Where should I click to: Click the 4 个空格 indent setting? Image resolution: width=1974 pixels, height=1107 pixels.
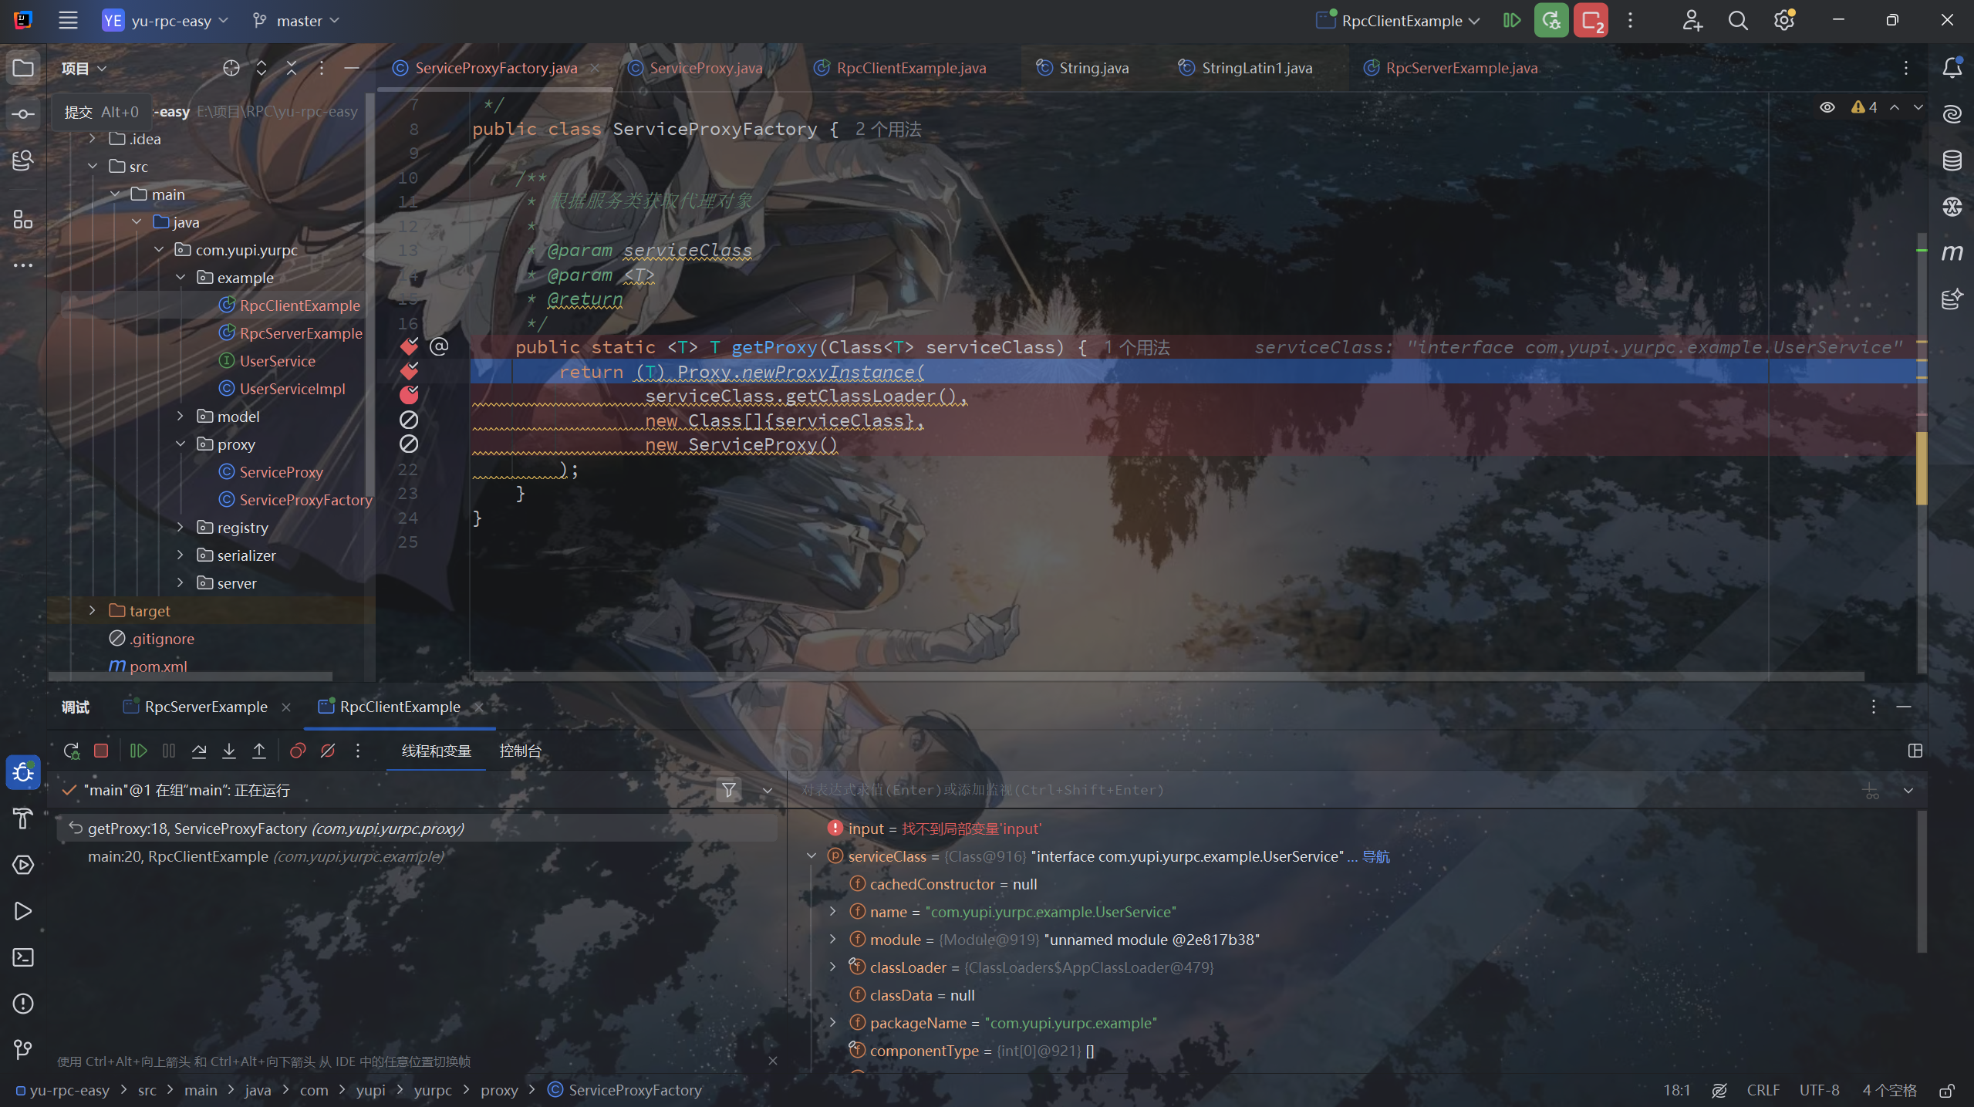pos(1889,1091)
